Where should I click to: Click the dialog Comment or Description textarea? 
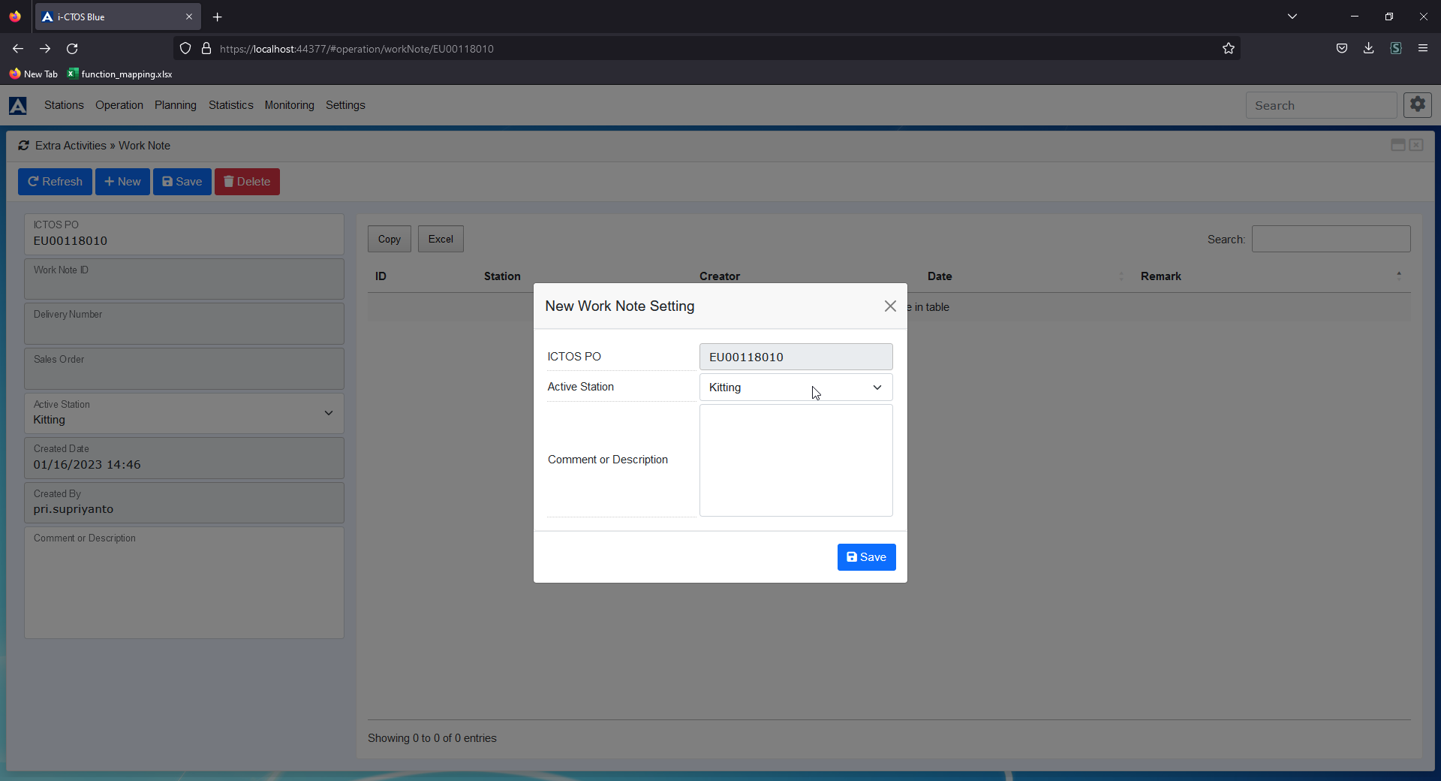coord(796,460)
